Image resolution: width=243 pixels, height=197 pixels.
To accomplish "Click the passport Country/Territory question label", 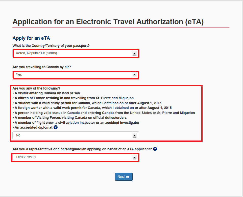I will [51, 46].
